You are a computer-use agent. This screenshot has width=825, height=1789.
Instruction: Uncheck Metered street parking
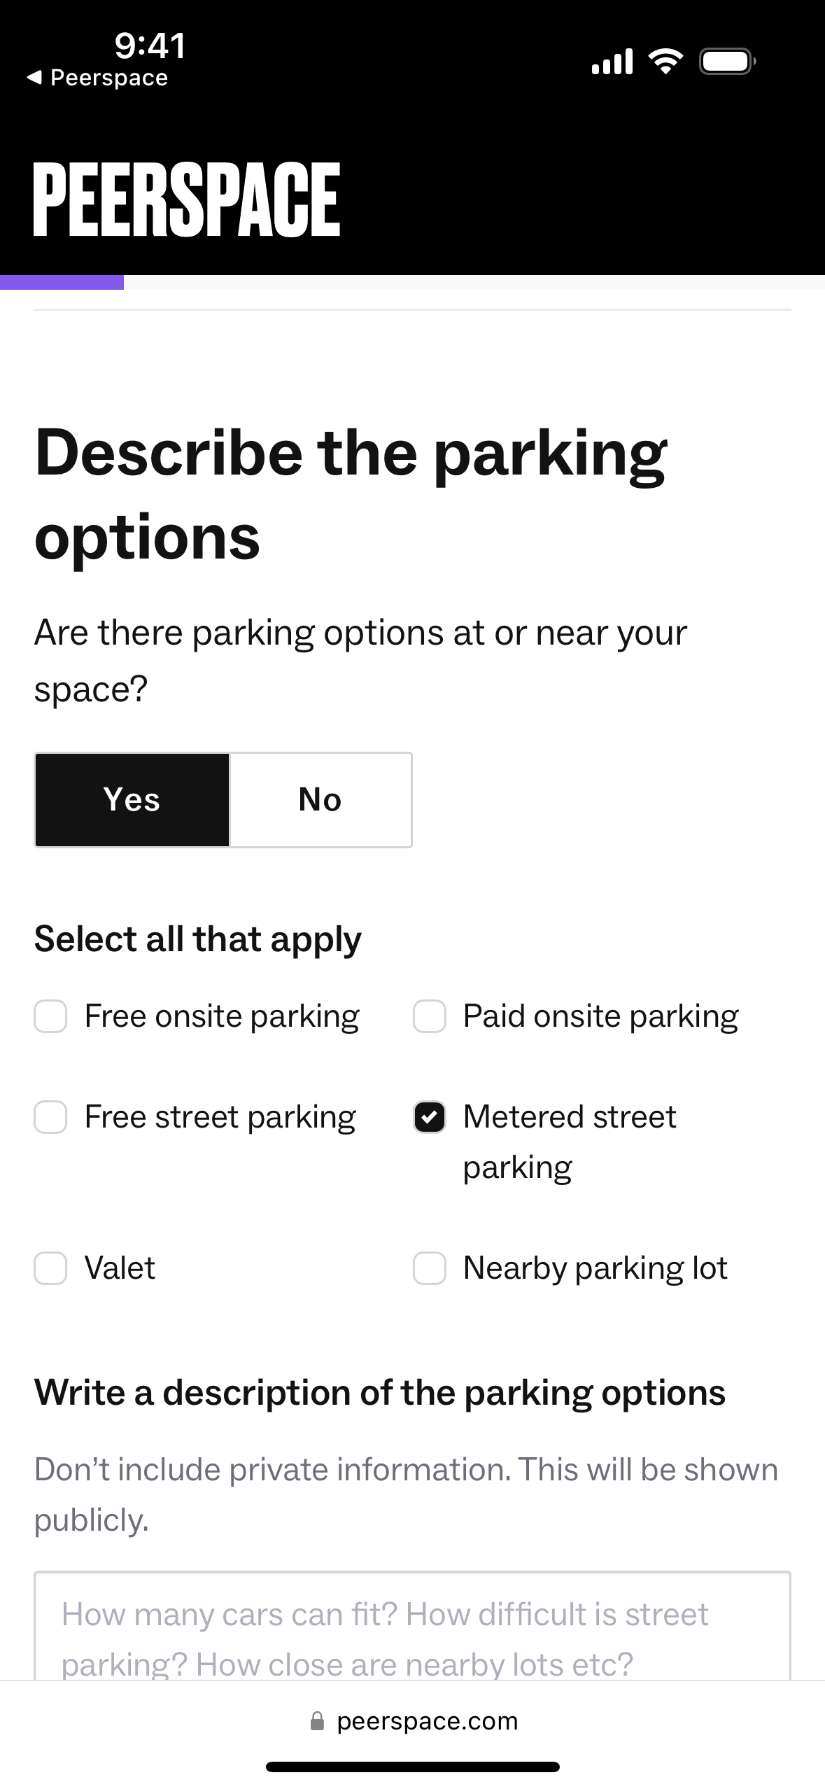click(430, 1117)
